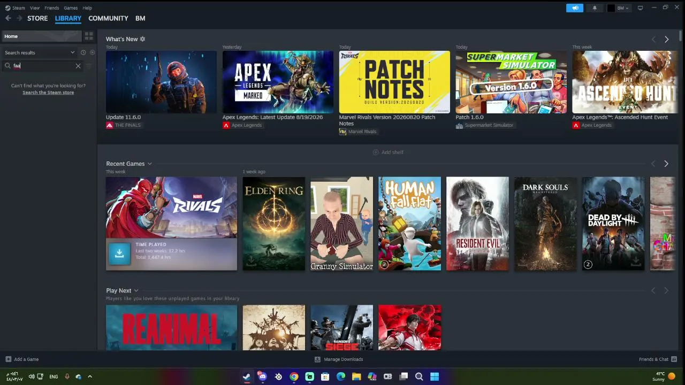
Task: Switch to the STORE tab
Action: [x=37, y=18]
